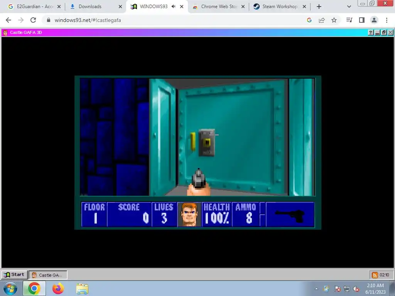Click the HEALTH 100% display
This screenshot has height=296, width=395.
[x=217, y=214]
